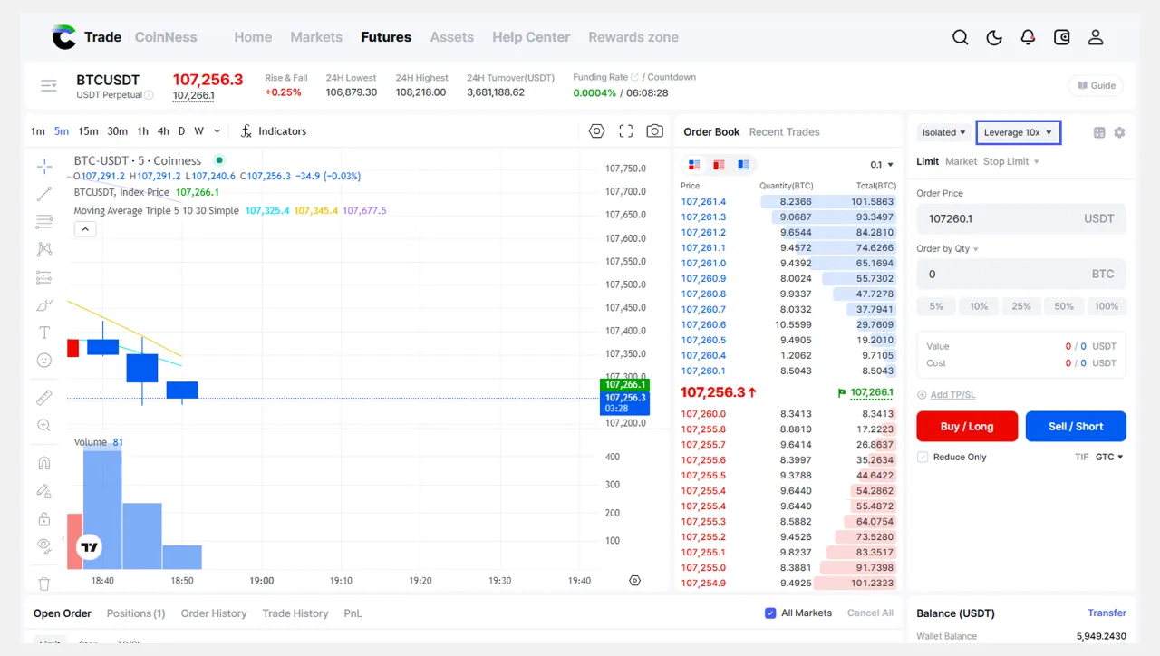Enable the Reduce Only checkbox

click(x=923, y=458)
